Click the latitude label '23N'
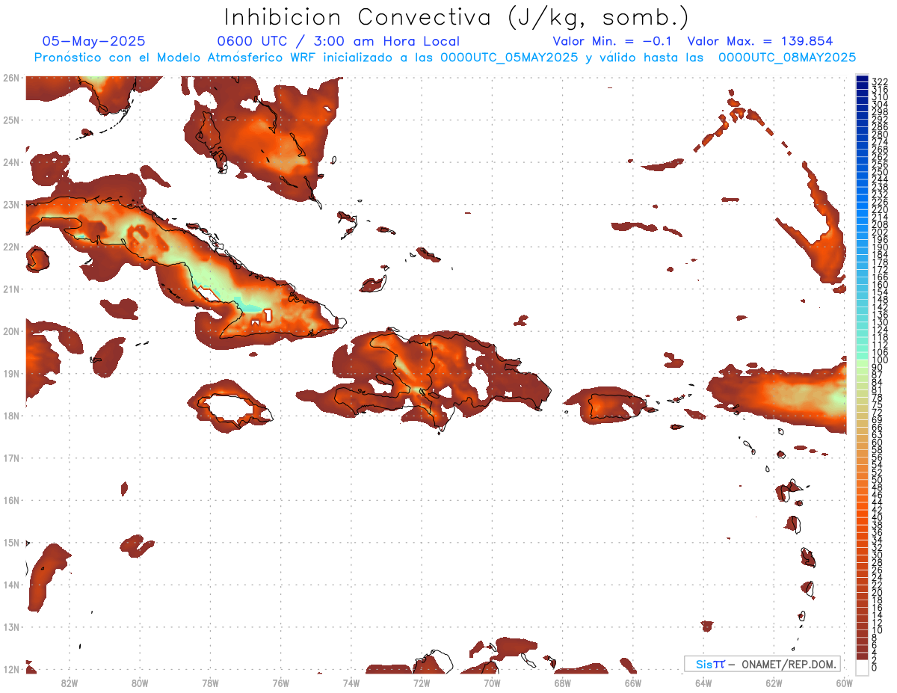This screenshot has width=897, height=693. (x=10, y=204)
